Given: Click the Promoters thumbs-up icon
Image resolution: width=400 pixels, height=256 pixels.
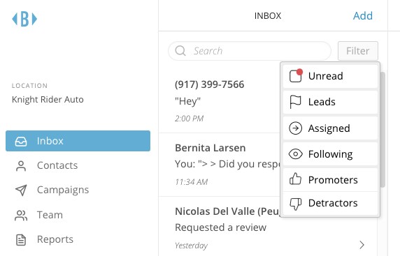Looking at the screenshot, I should (295, 179).
